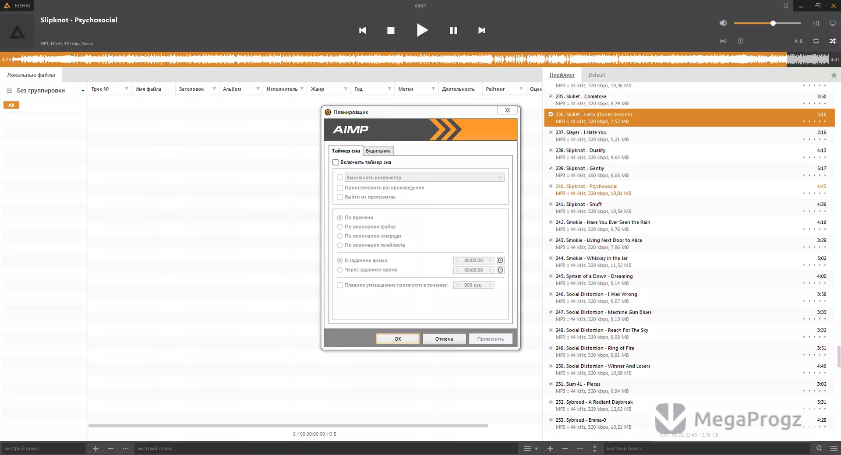This screenshot has height=455, width=841.
Task: Add files to the playlist with the plus icon
Action: [x=550, y=448]
